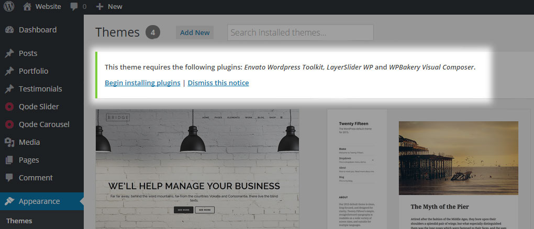Click Begin installing plugins link
The width and height of the screenshot is (534, 229).
tap(142, 83)
